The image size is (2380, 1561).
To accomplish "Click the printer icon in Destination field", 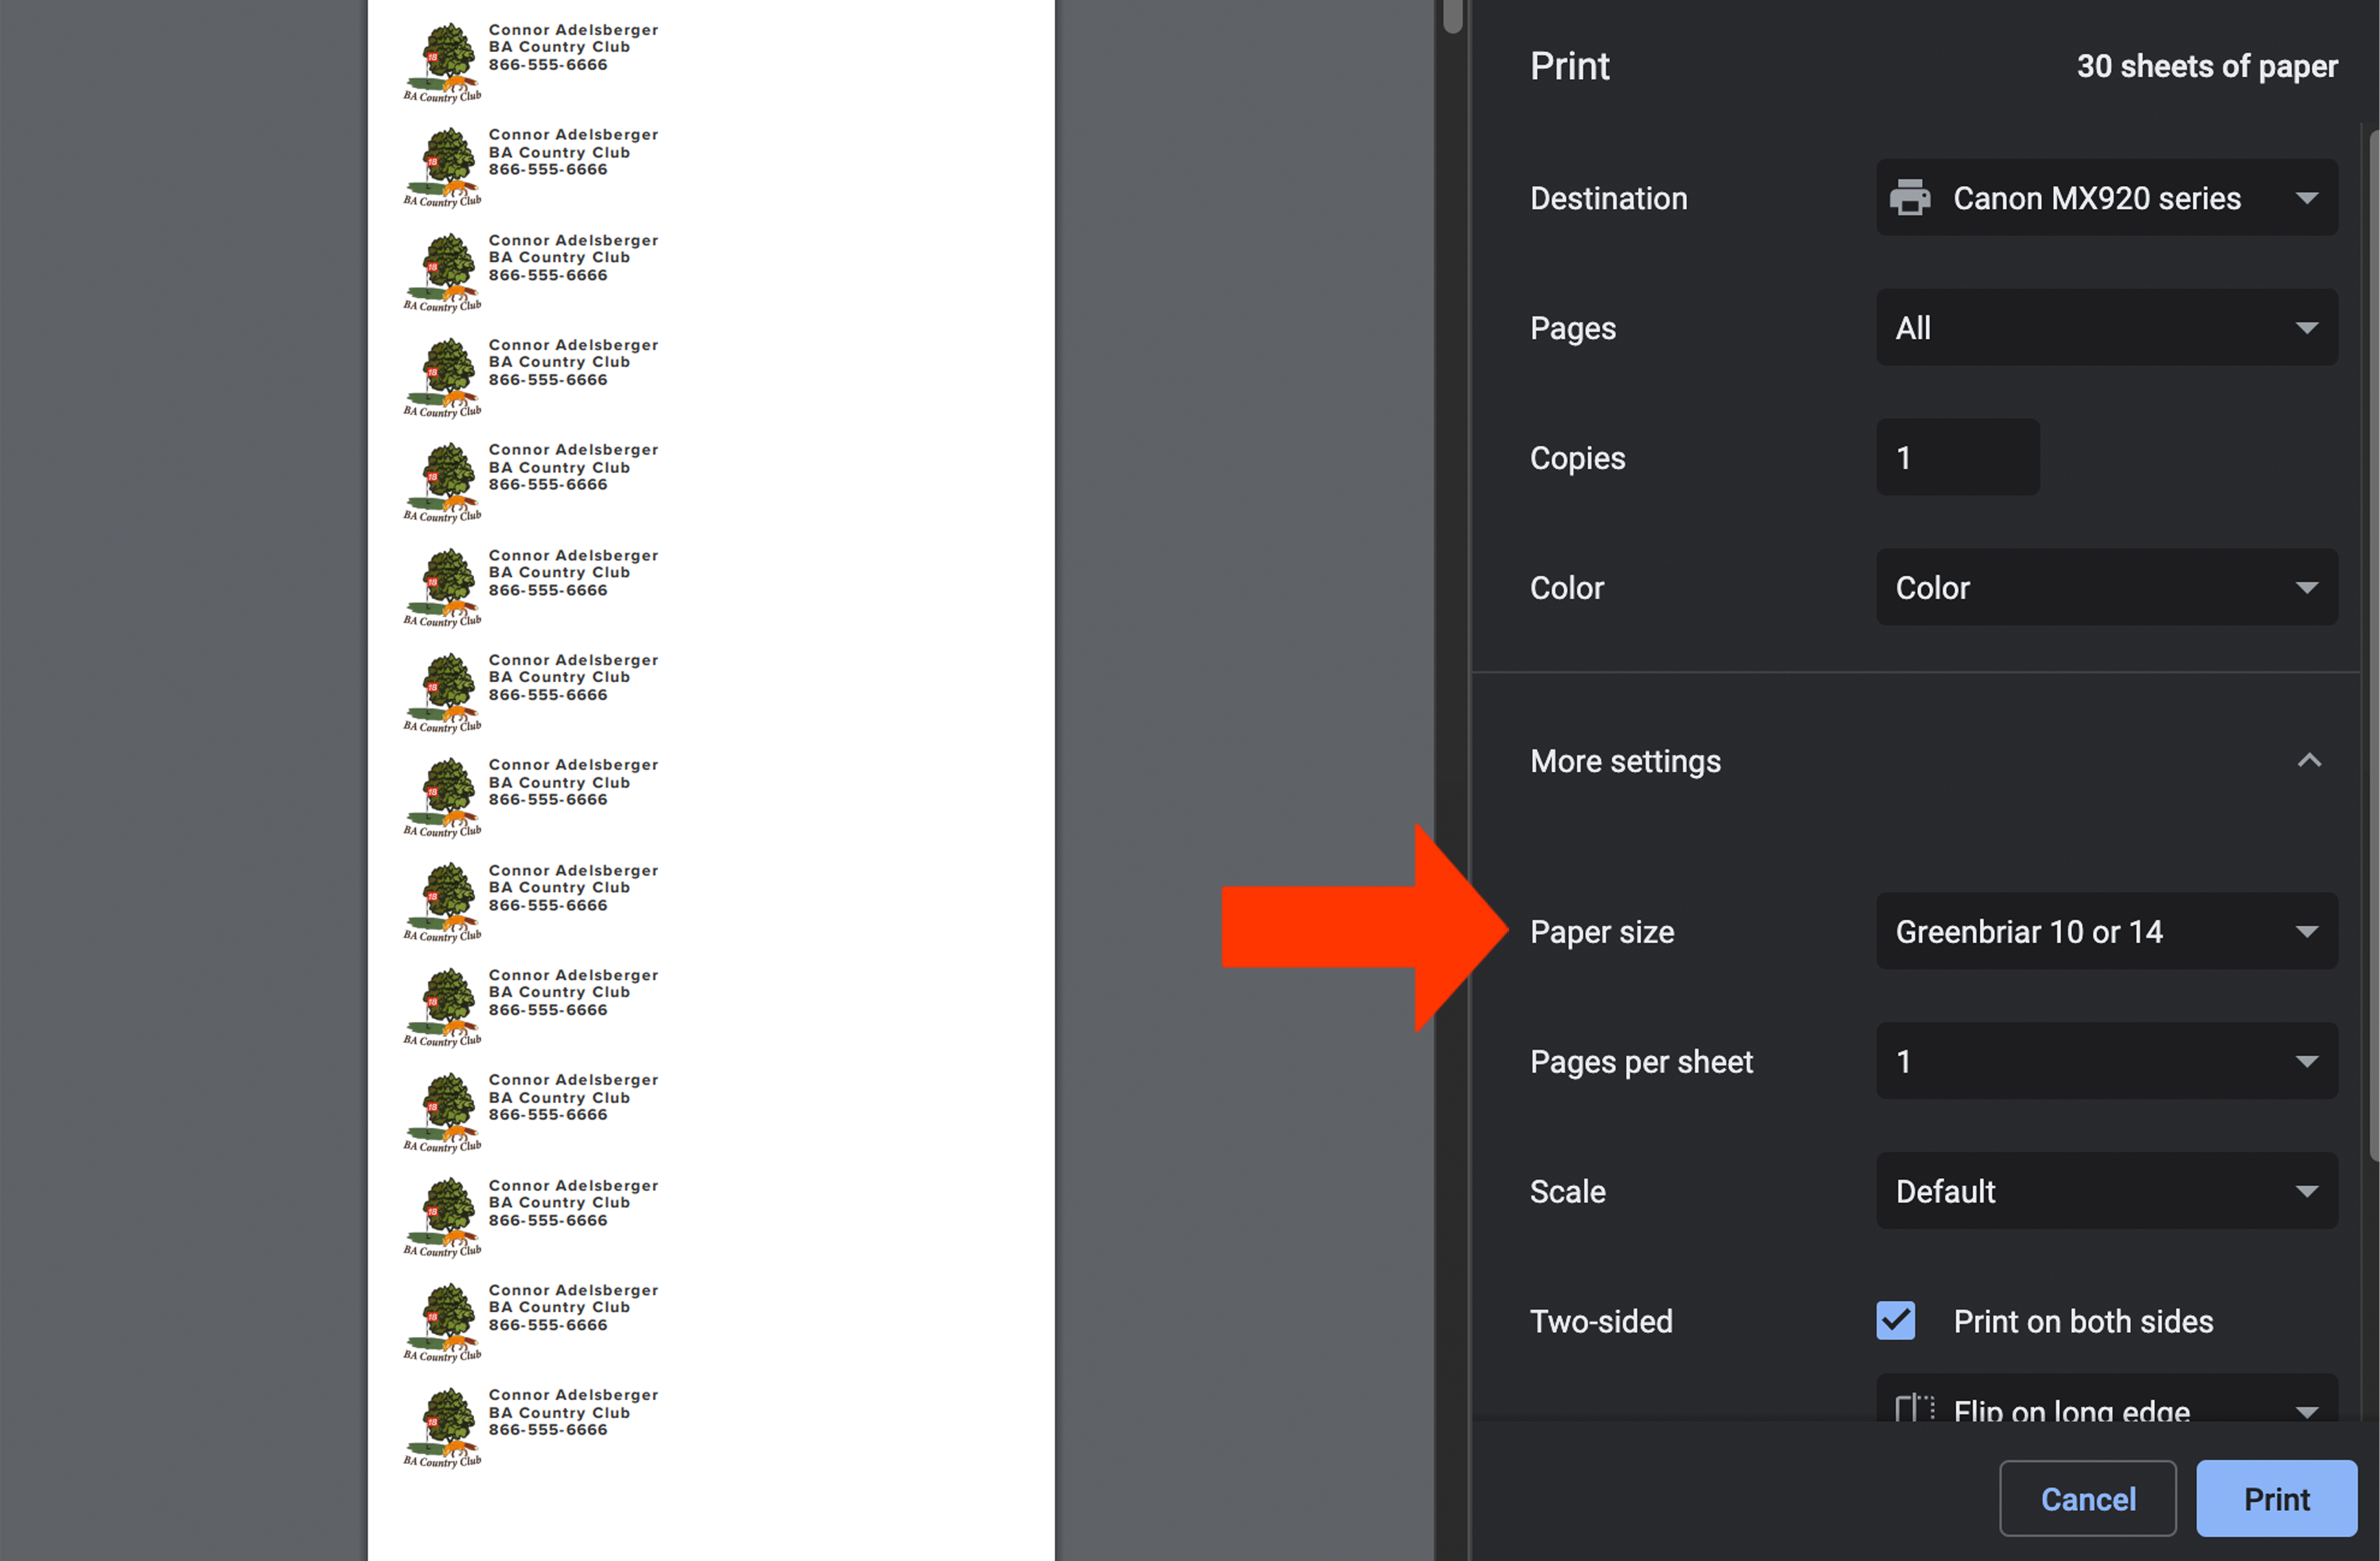I will pyautogui.click(x=1910, y=198).
